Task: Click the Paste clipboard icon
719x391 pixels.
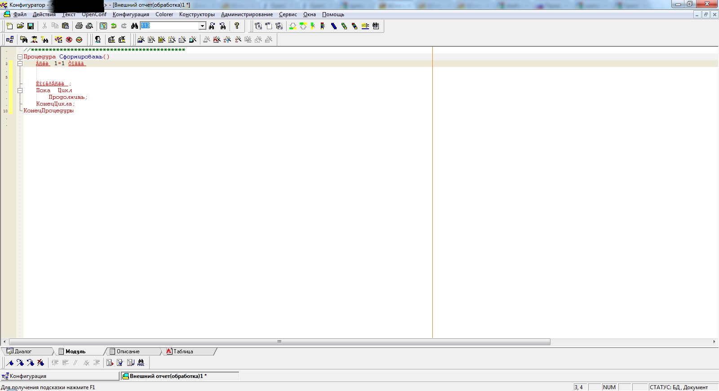Action: pyautogui.click(x=65, y=26)
